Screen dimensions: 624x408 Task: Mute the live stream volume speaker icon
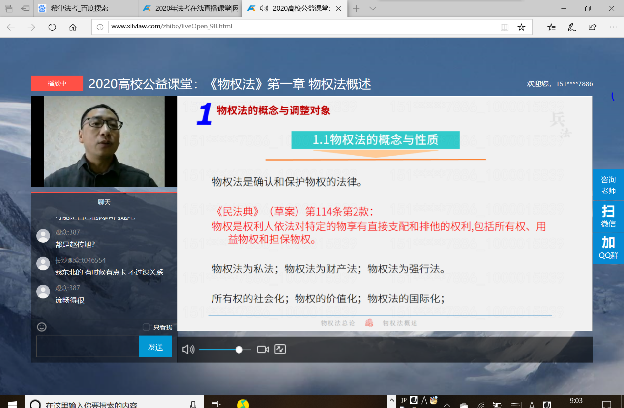(188, 349)
